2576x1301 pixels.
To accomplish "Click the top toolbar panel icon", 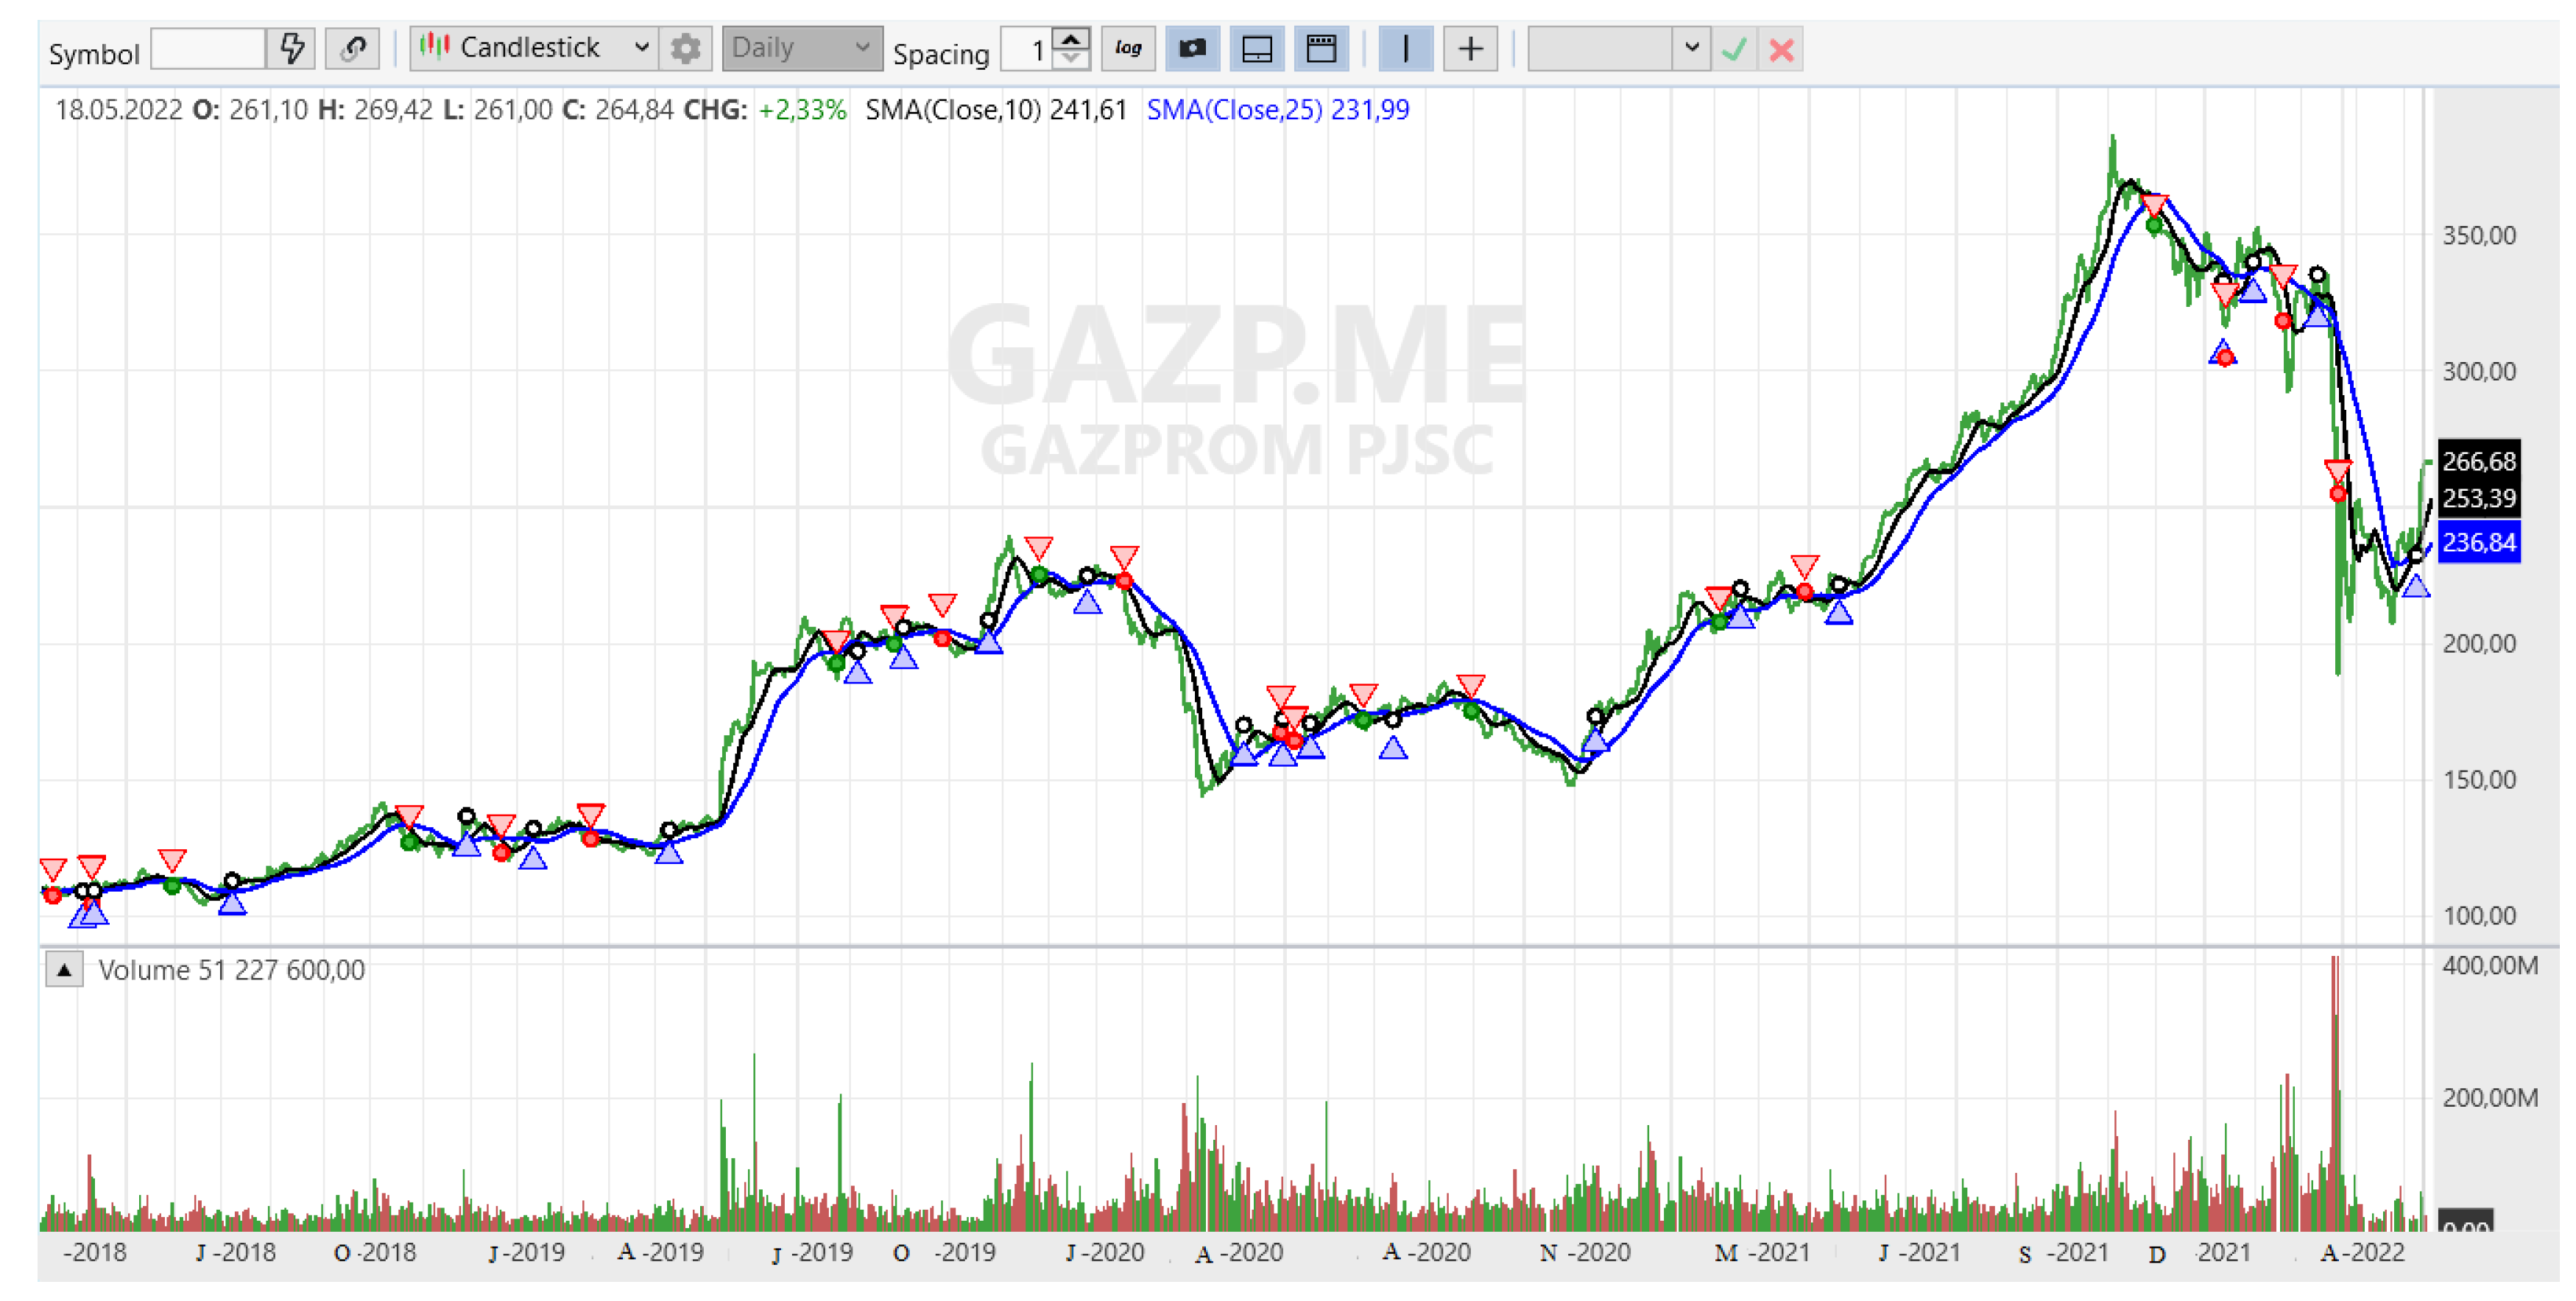I will coord(1321,48).
